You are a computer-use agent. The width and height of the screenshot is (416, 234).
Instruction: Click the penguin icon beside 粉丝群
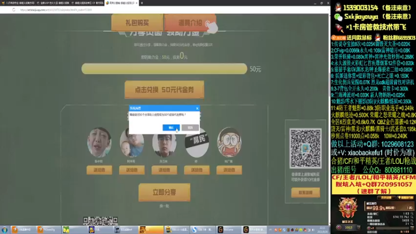click(378, 37)
